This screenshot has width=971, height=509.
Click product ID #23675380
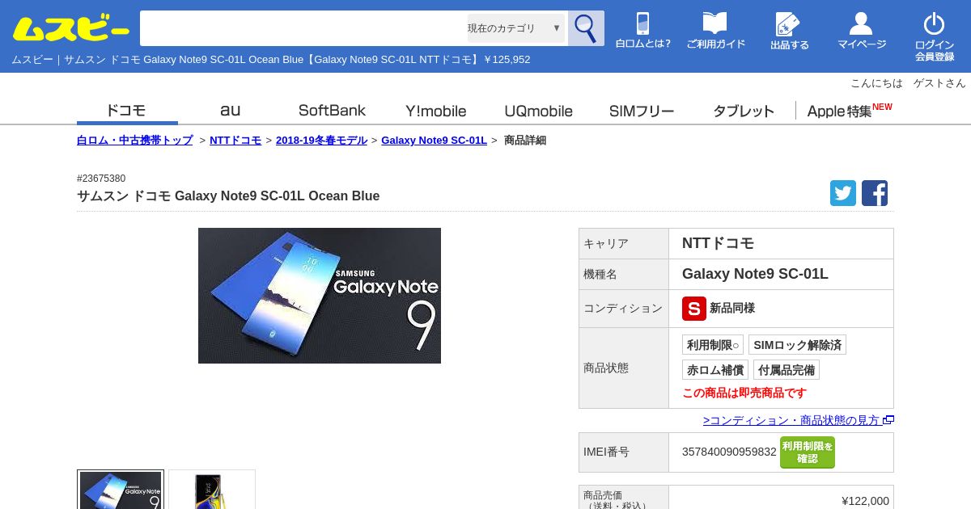click(x=101, y=179)
